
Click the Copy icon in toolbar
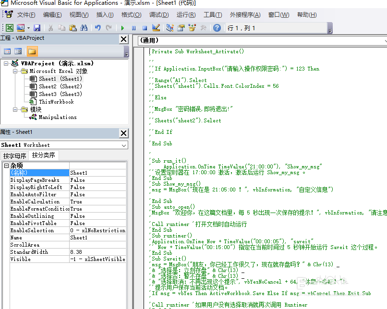click(61, 28)
